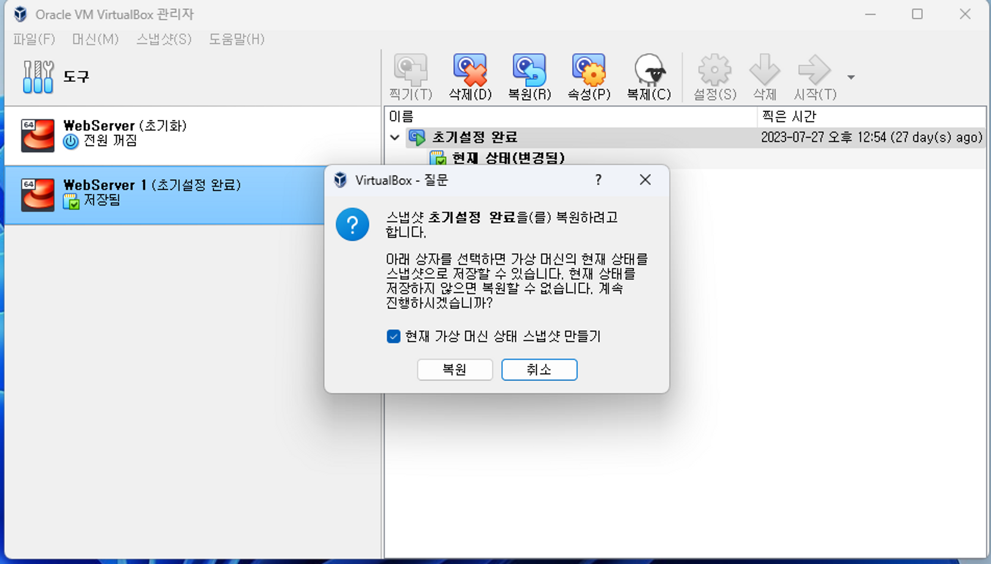Screen dimensions: 991x564
Task: Click the WebServer Red Hat OS icon
Action: pyautogui.click(x=37, y=135)
